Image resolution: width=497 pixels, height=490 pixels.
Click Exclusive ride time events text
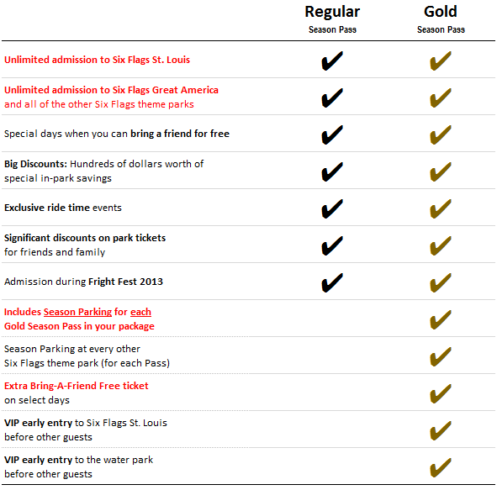pos(63,208)
